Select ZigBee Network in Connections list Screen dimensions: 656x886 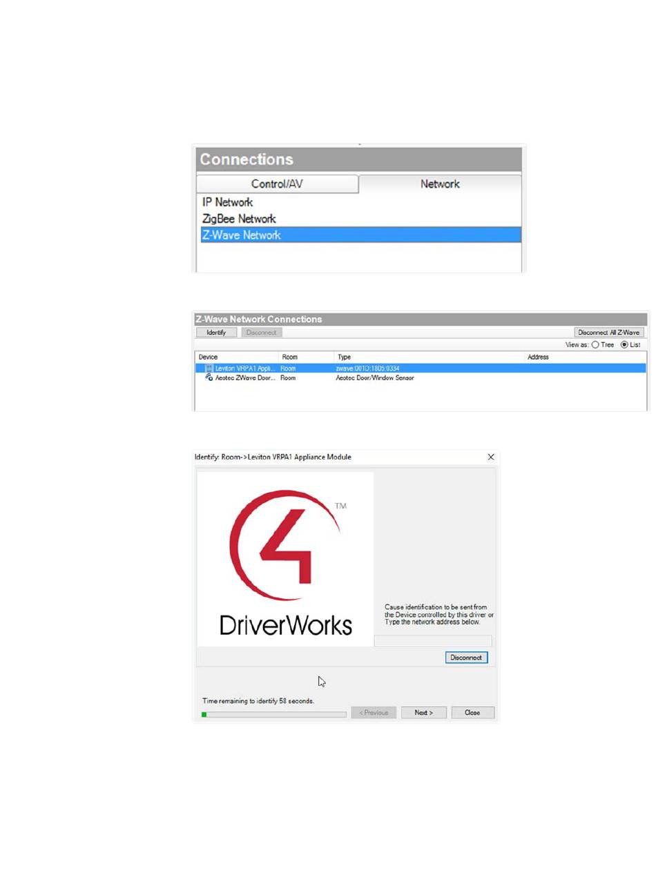click(x=238, y=219)
